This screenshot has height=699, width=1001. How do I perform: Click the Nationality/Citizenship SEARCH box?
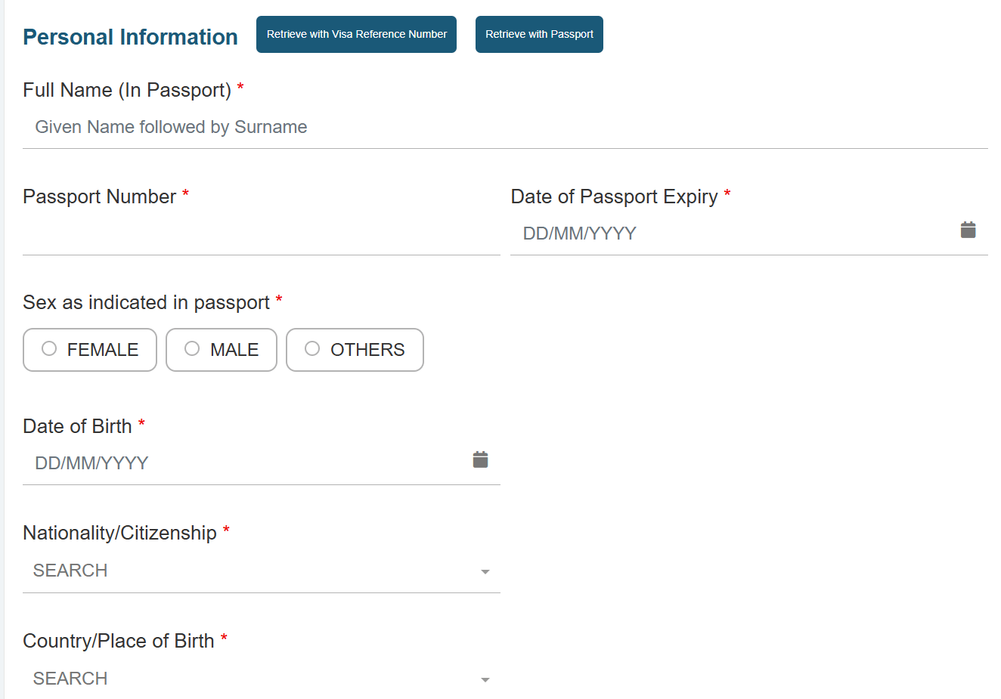(x=249, y=571)
